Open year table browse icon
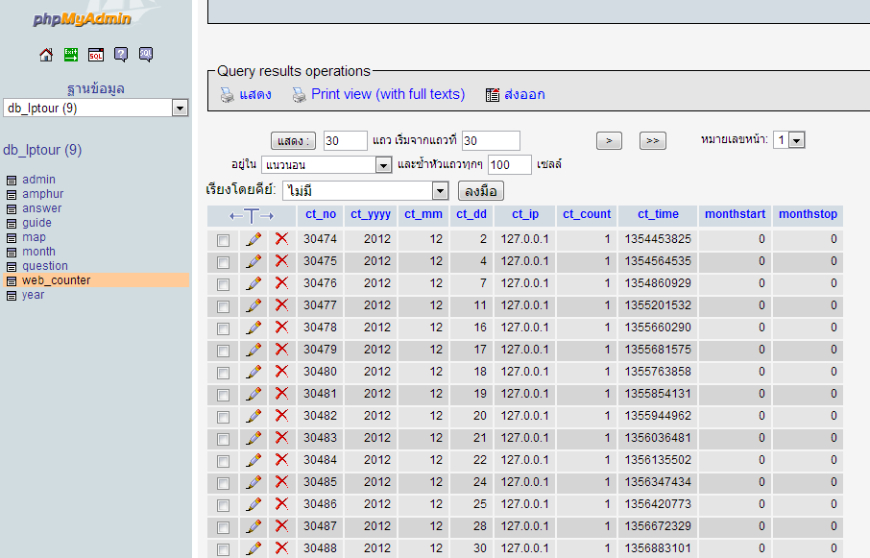Screen dimensions: 870x558 click(12, 296)
